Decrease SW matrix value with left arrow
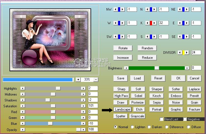Screen dimensions: 206x134 pyautogui.click(x=116, y=37)
